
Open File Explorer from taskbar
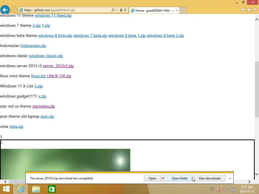coord(36,189)
